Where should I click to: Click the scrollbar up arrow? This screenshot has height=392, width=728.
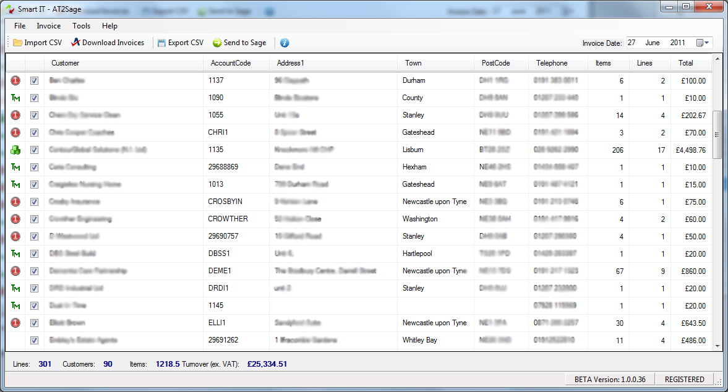[x=717, y=59]
